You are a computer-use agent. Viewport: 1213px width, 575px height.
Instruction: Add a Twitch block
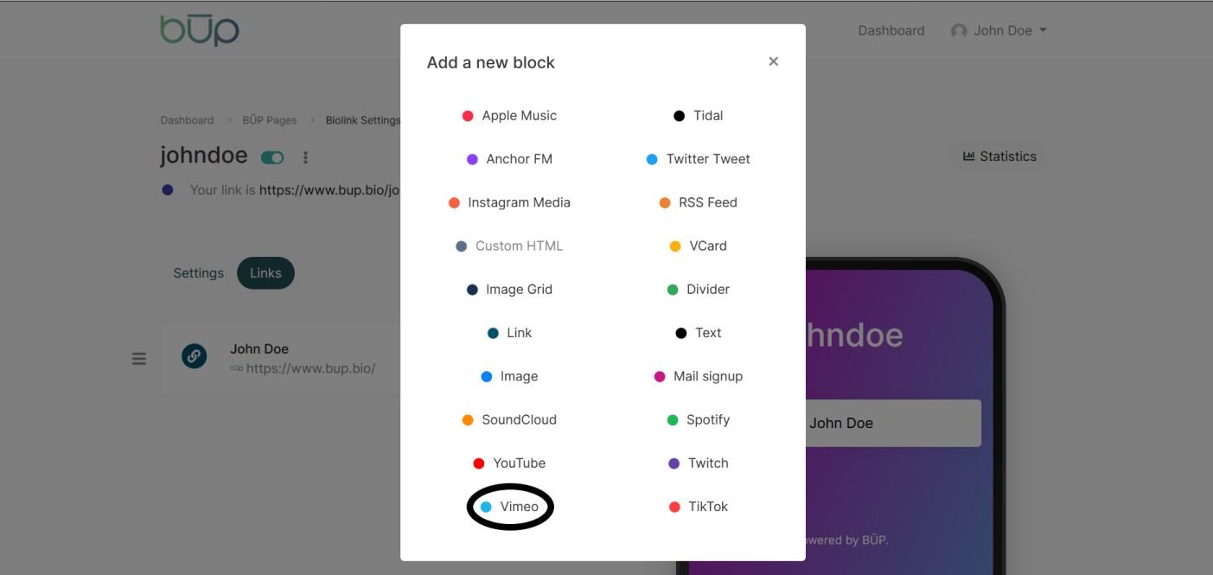tap(698, 463)
